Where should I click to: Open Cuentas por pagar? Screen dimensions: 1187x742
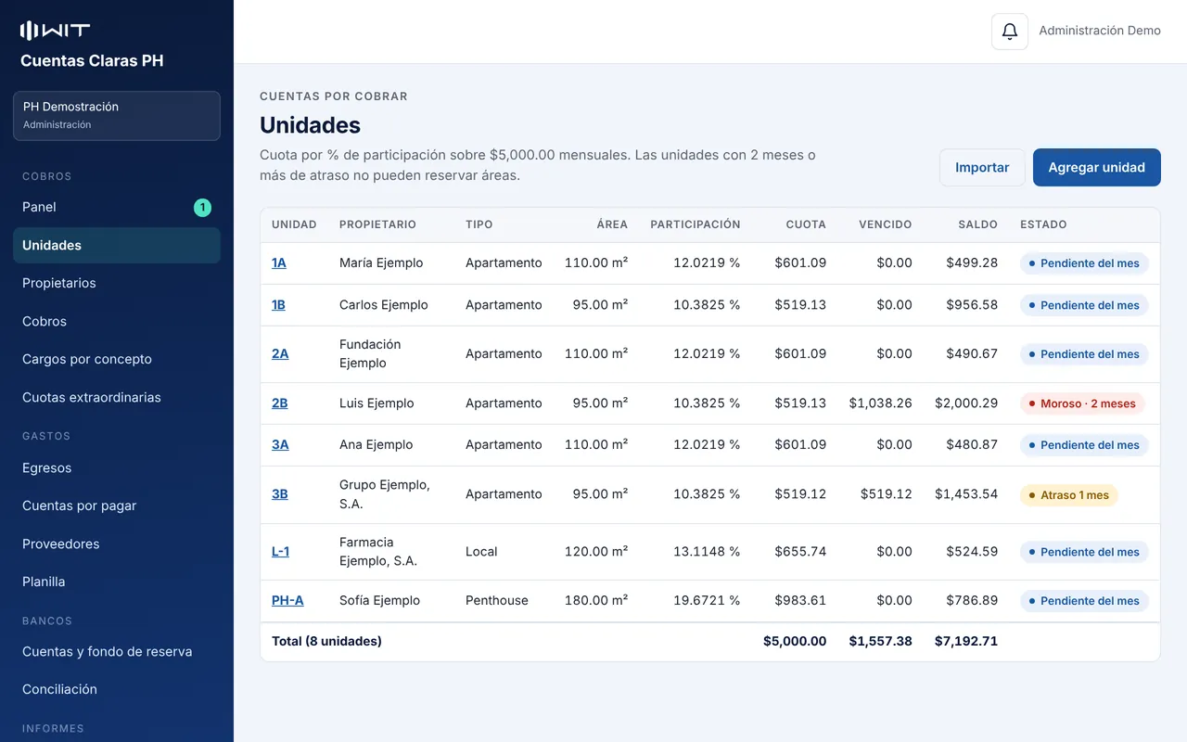tap(117, 506)
